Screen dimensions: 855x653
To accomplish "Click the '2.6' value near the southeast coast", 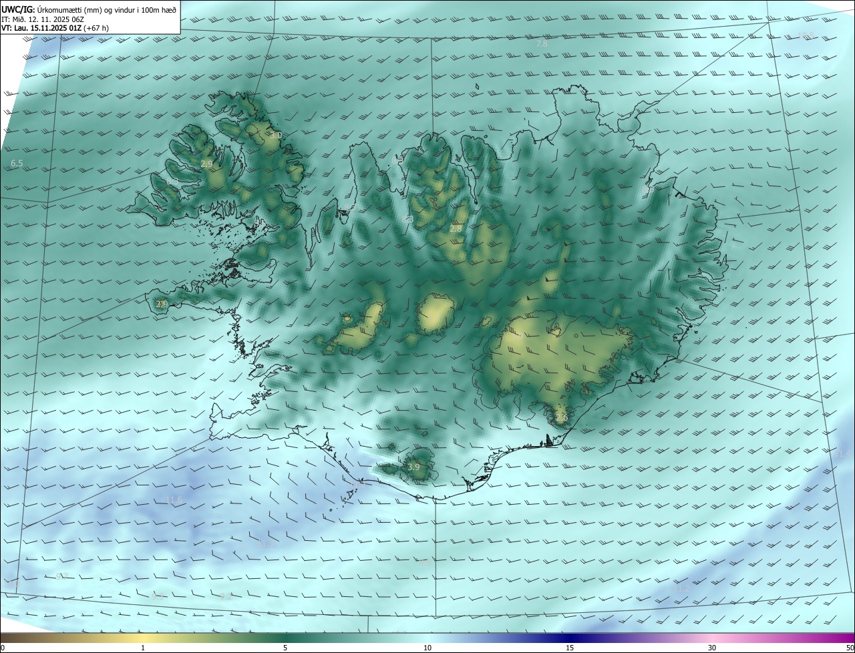I will click(x=562, y=418).
